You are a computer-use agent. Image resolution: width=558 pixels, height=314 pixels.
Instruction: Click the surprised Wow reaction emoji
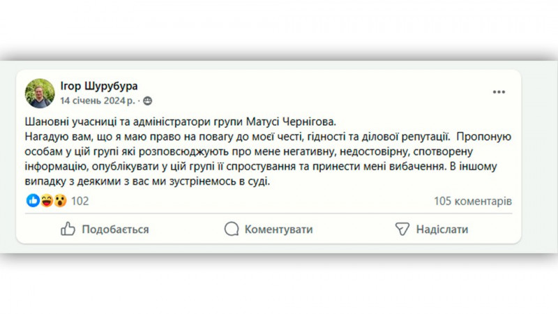[x=60, y=201]
